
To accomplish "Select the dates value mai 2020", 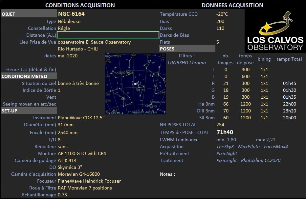I will (68, 56).
